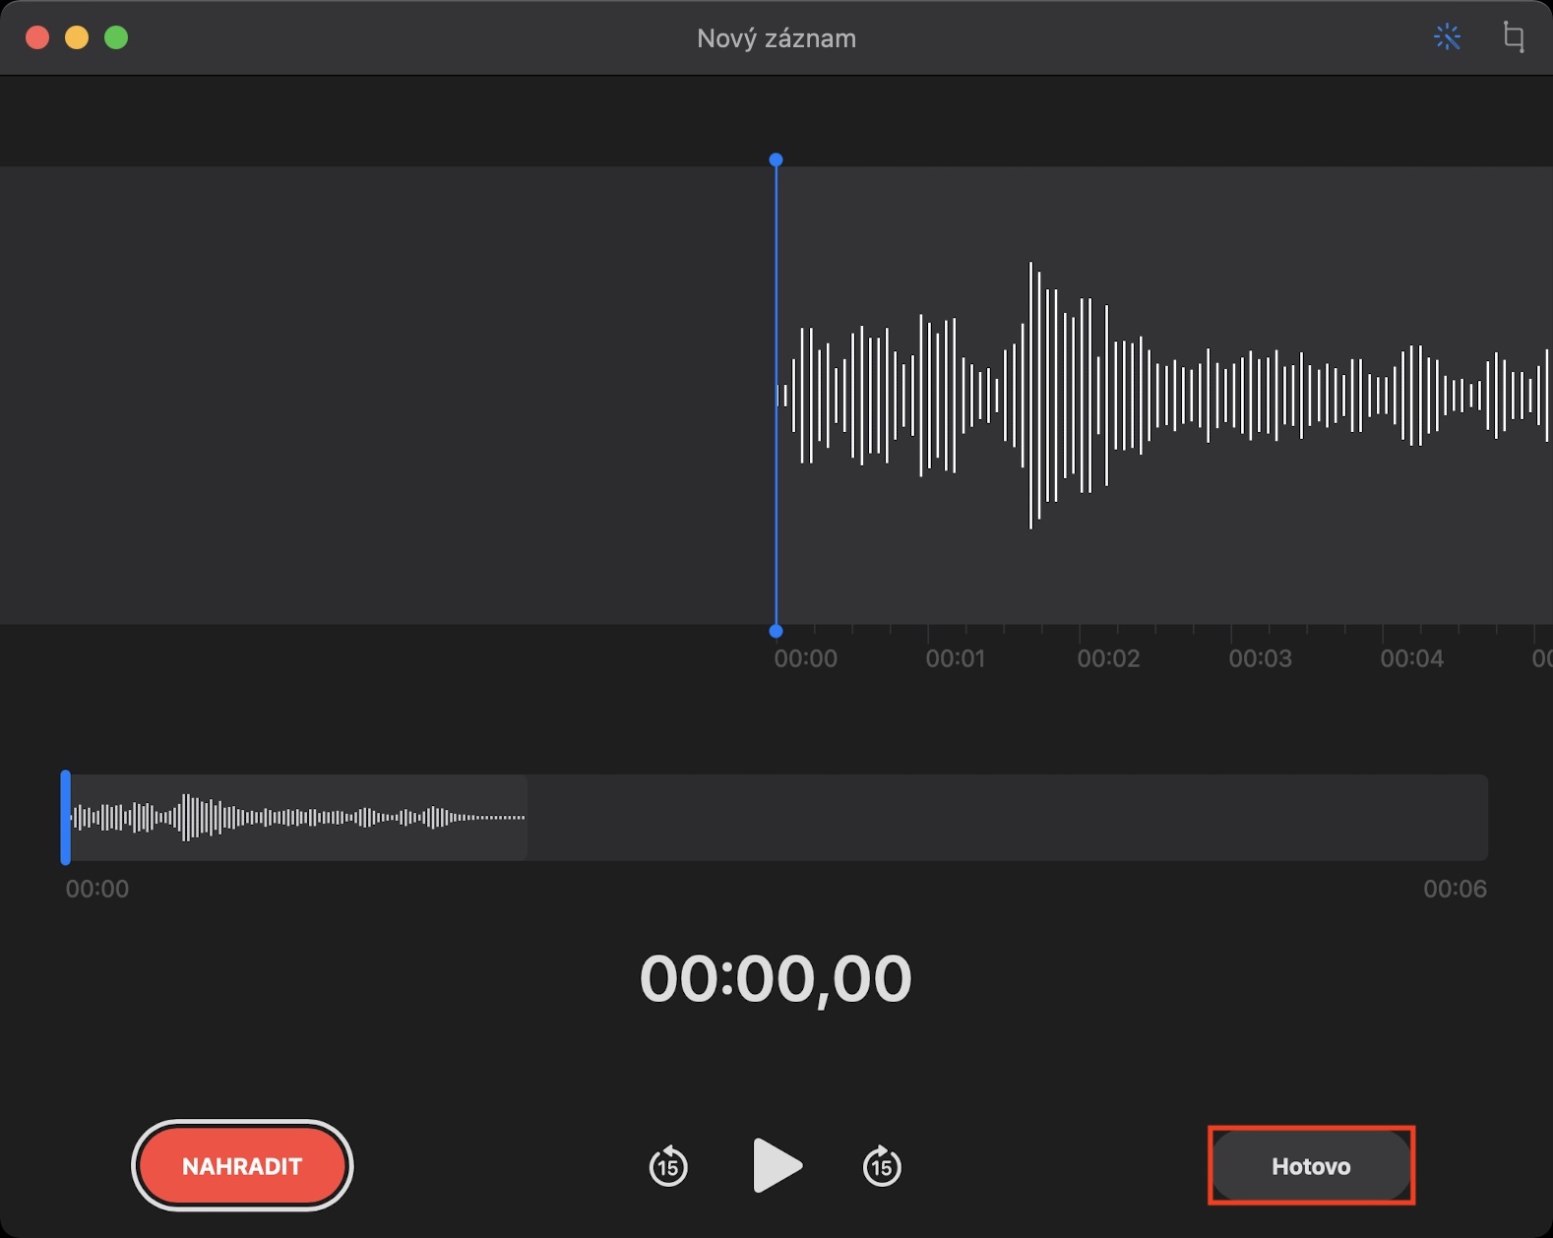Viewport: 1553px width, 1238px height.
Task: Play the recording
Action: click(776, 1166)
